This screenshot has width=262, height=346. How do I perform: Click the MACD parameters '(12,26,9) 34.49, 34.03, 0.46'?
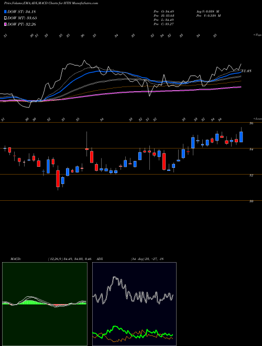[x=69, y=259]
